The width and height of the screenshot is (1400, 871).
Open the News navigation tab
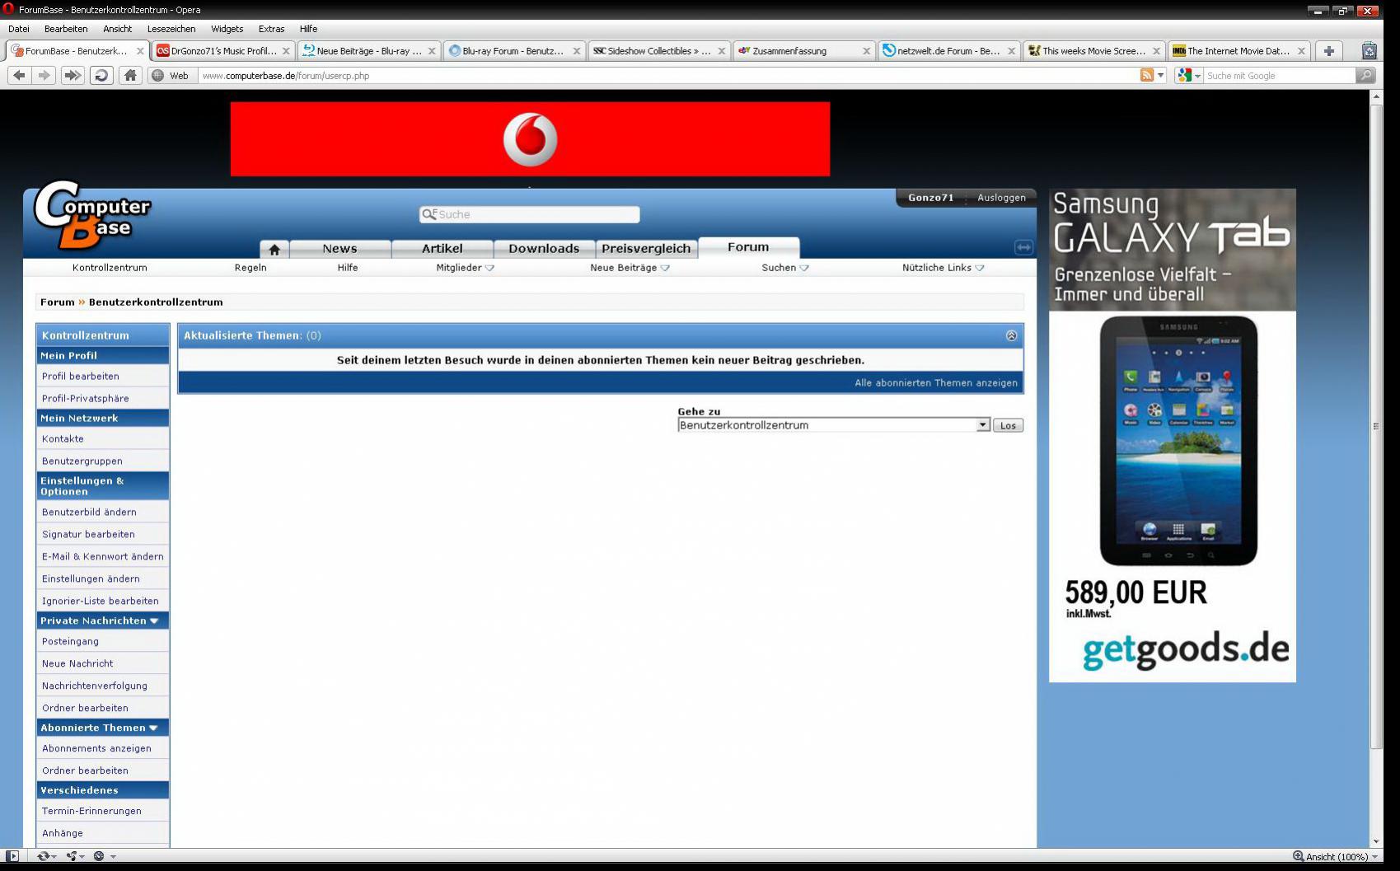pyautogui.click(x=339, y=249)
